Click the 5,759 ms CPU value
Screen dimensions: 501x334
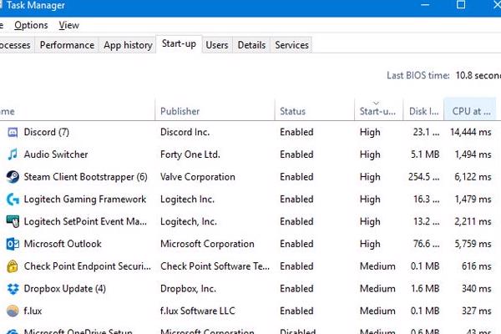tap(473, 244)
